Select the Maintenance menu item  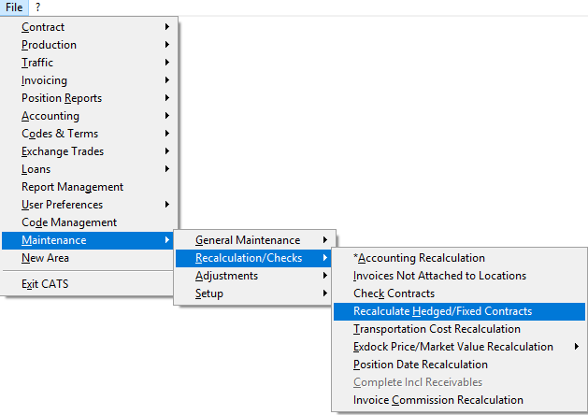tap(87, 240)
